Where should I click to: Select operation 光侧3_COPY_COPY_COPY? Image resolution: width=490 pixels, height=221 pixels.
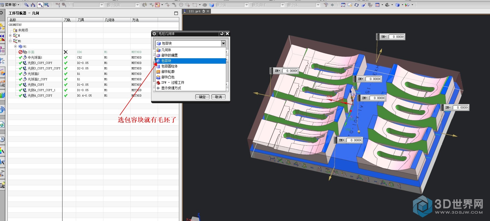(44, 68)
